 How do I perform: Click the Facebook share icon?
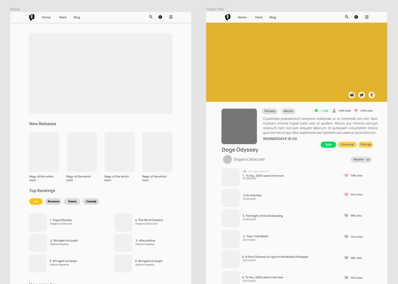click(371, 95)
